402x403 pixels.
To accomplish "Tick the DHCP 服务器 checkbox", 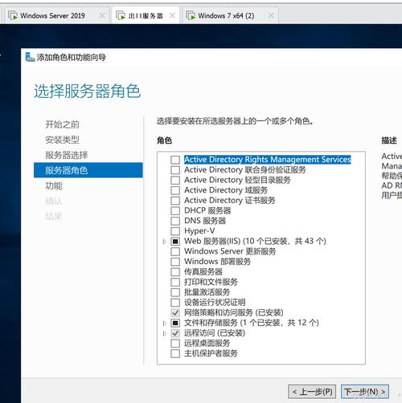I will click(175, 210).
